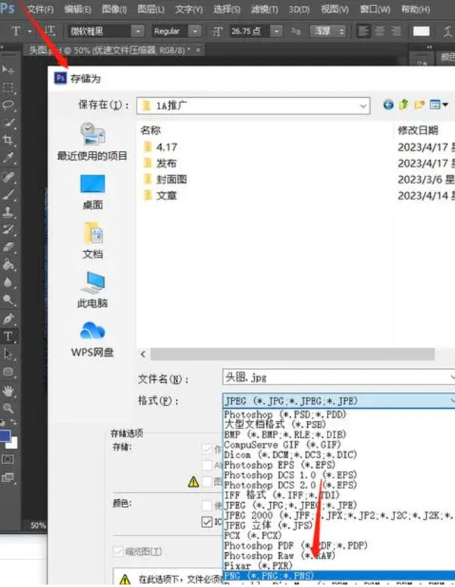Choose CompuServe GIF format option
455x587 pixels.
click(283, 444)
